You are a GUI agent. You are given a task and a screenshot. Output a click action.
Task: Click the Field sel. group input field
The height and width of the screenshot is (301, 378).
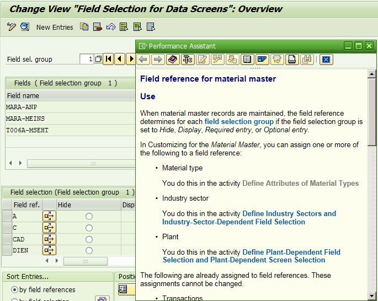coord(87,59)
